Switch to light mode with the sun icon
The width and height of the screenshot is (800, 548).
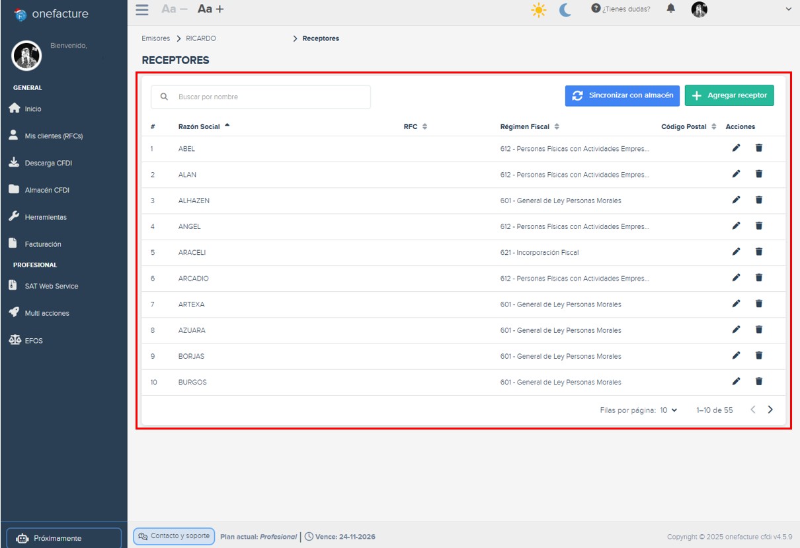(539, 10)
